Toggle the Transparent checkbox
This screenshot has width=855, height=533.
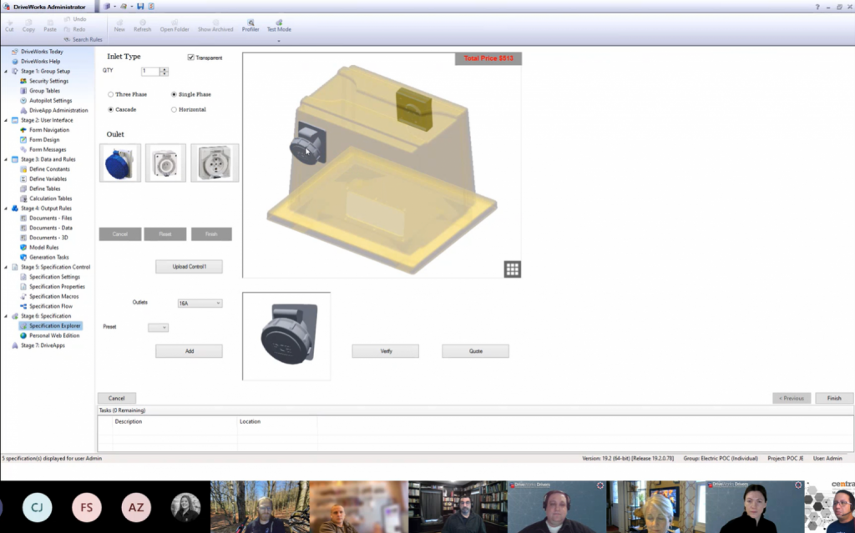[191, 58]
